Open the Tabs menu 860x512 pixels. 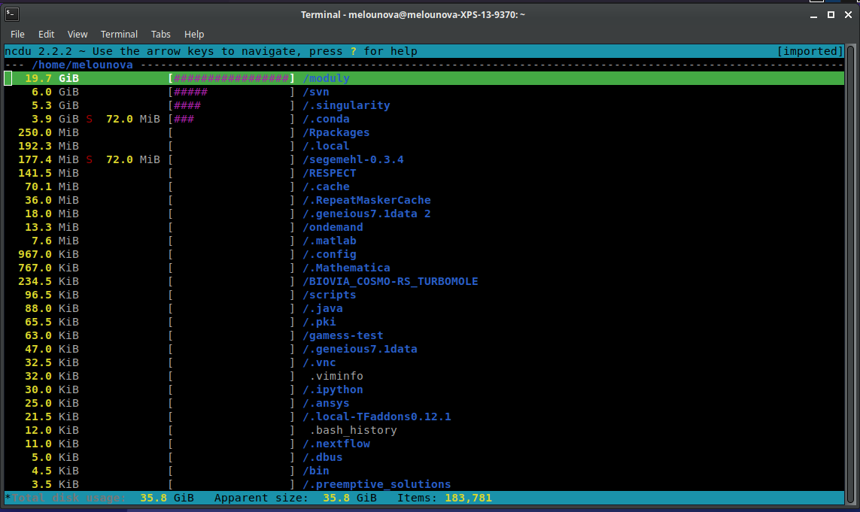tap(160, 34)
